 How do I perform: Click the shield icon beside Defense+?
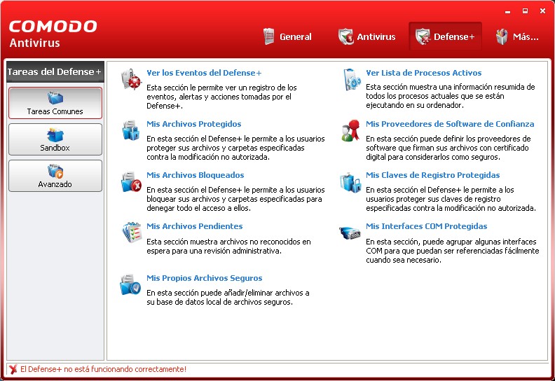click(x=423, y=36)
